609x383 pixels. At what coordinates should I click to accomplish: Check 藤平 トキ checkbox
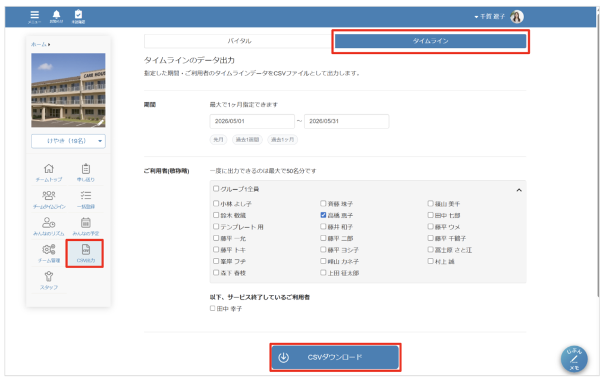216,249
